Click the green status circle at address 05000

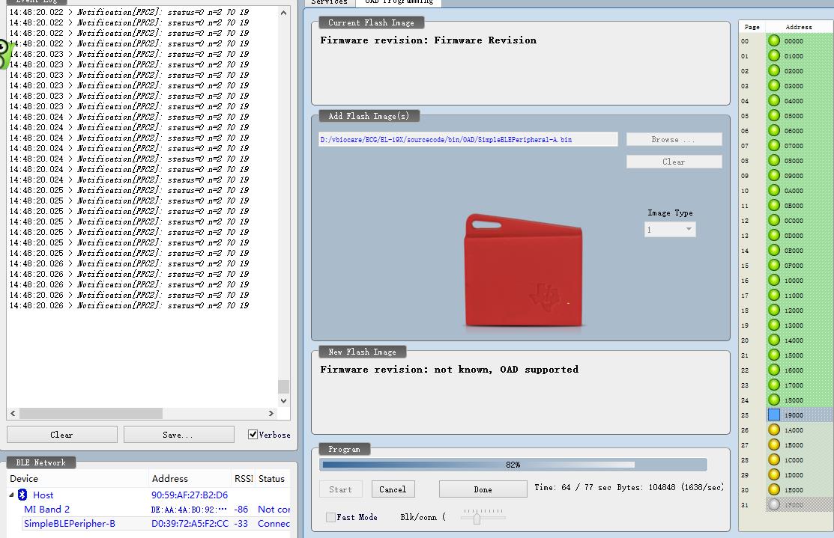click(774, 115)
